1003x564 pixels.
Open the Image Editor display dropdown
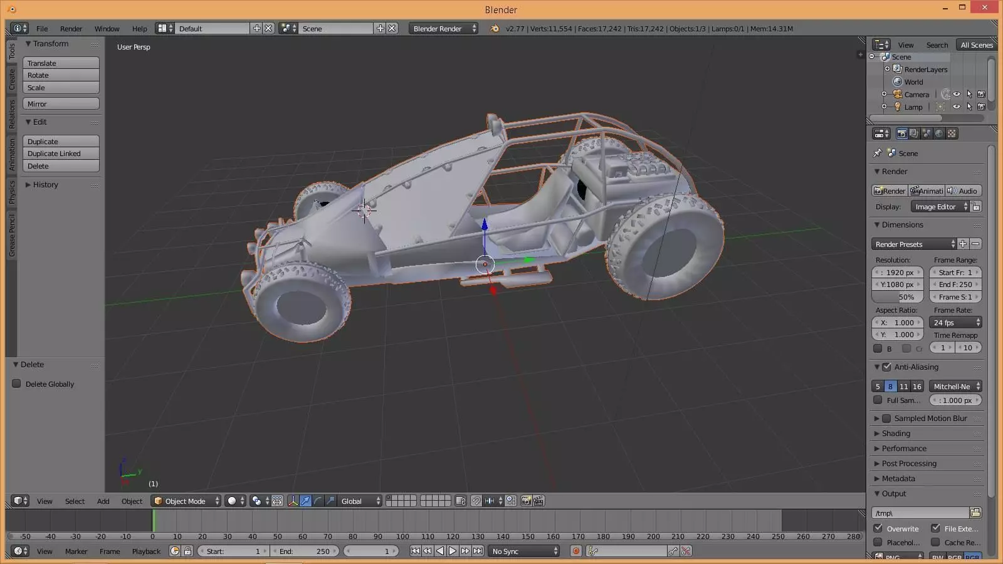pos(940,206)
